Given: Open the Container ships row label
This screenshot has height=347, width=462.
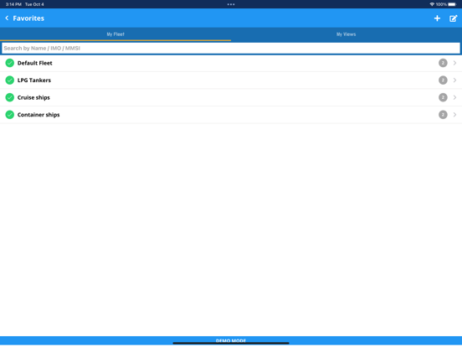Looking at the screenshot, I should pyautogui.click(x=38, y=115).
